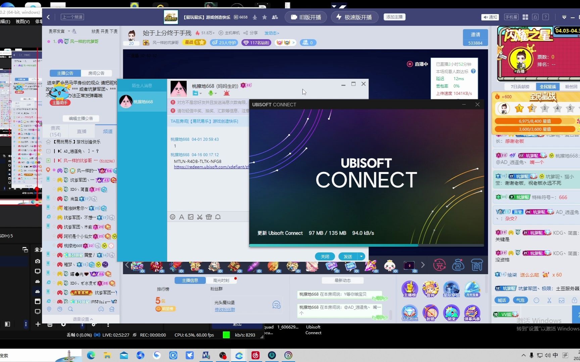The height and width of the screenshot is (362, 580).
Task: Click the 极速版开播 button
Action: (x=354, y=17)
